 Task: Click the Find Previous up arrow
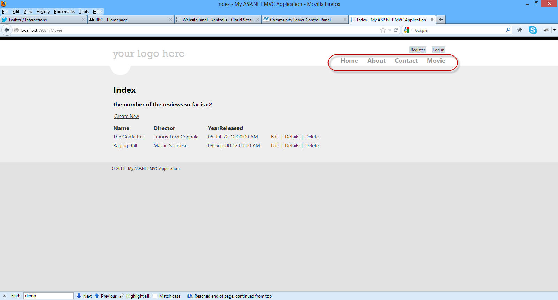97,296
